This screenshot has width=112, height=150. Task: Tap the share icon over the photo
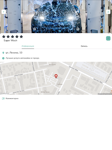coord(108,12)
